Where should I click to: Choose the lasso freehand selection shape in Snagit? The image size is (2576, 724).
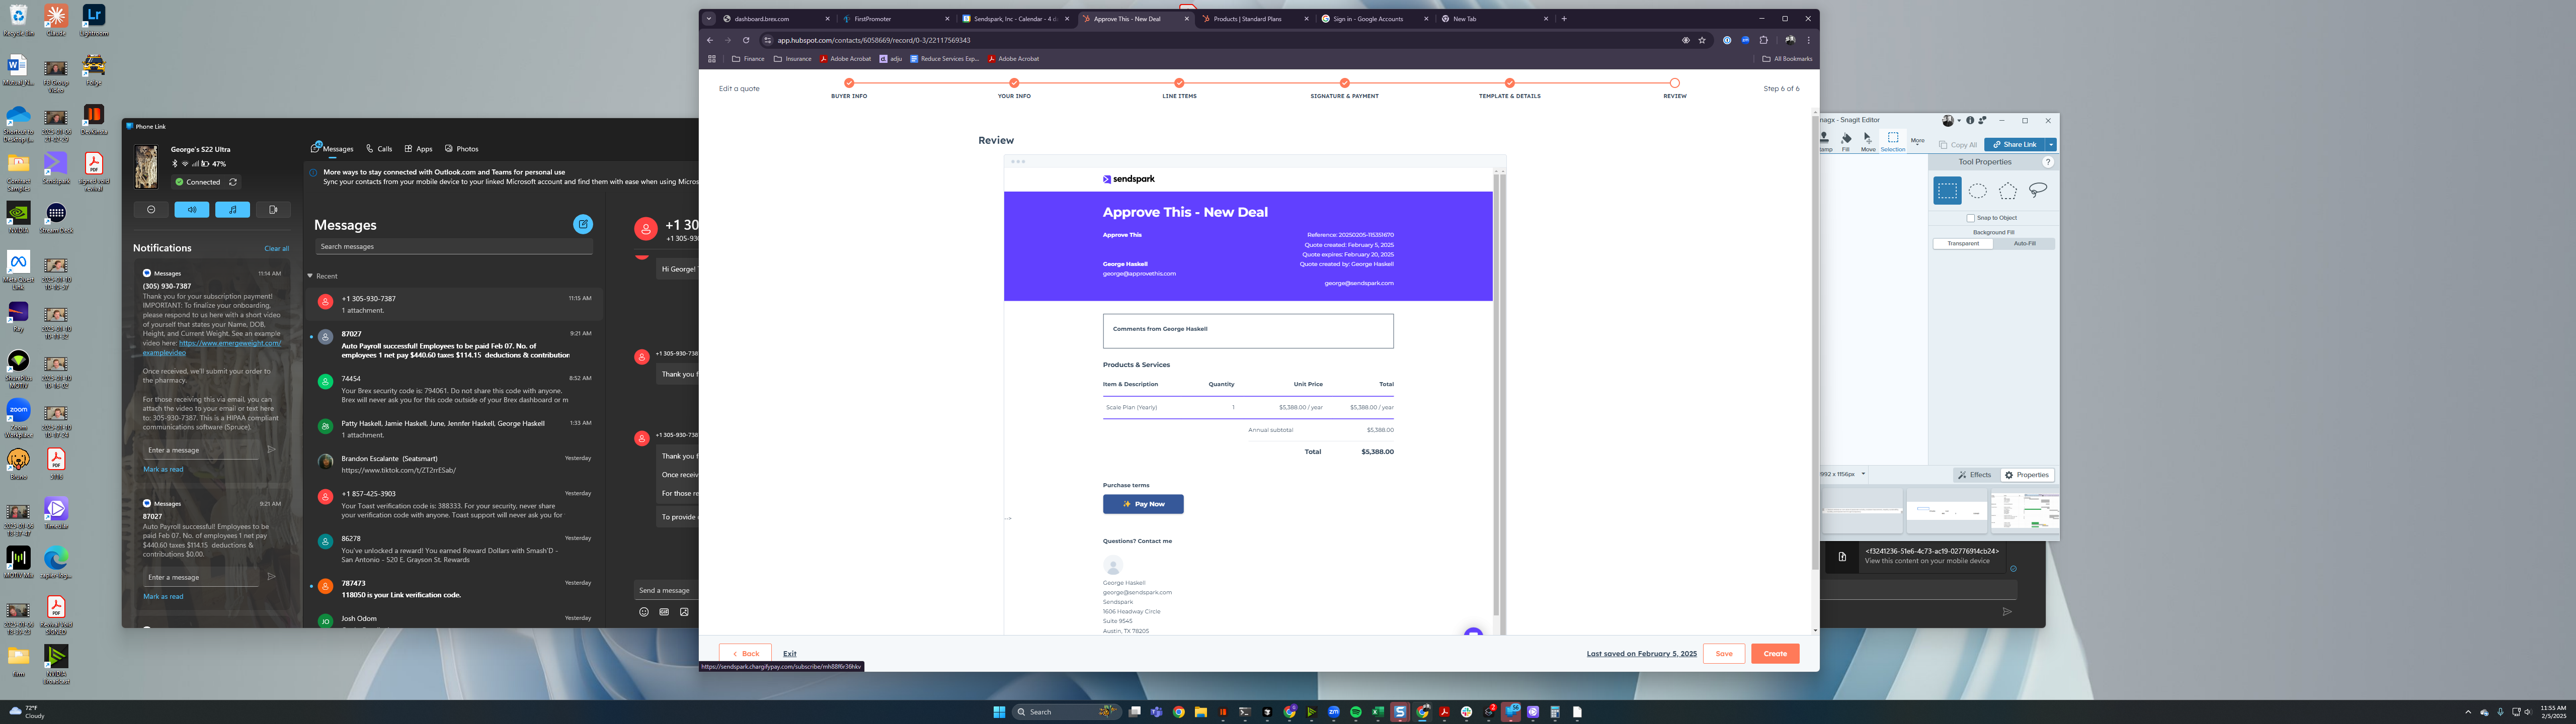(x=2038, y=190)
